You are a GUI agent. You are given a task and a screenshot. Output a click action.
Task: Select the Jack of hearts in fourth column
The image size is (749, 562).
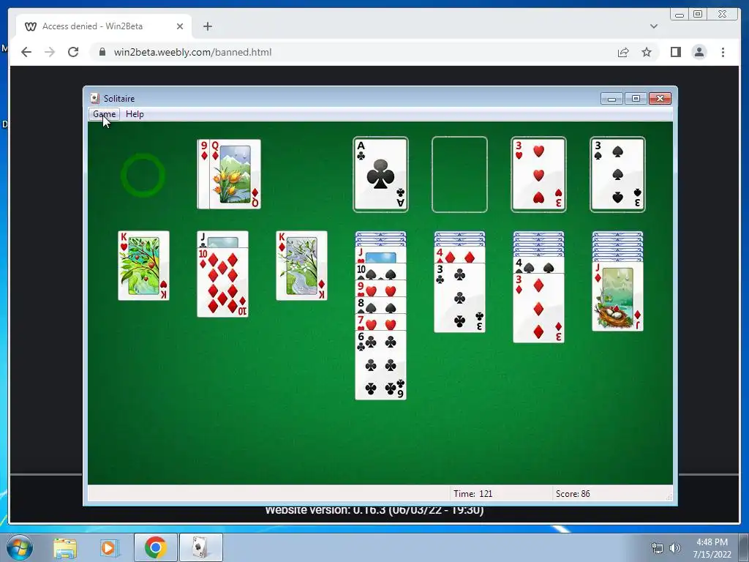(380, 255)
